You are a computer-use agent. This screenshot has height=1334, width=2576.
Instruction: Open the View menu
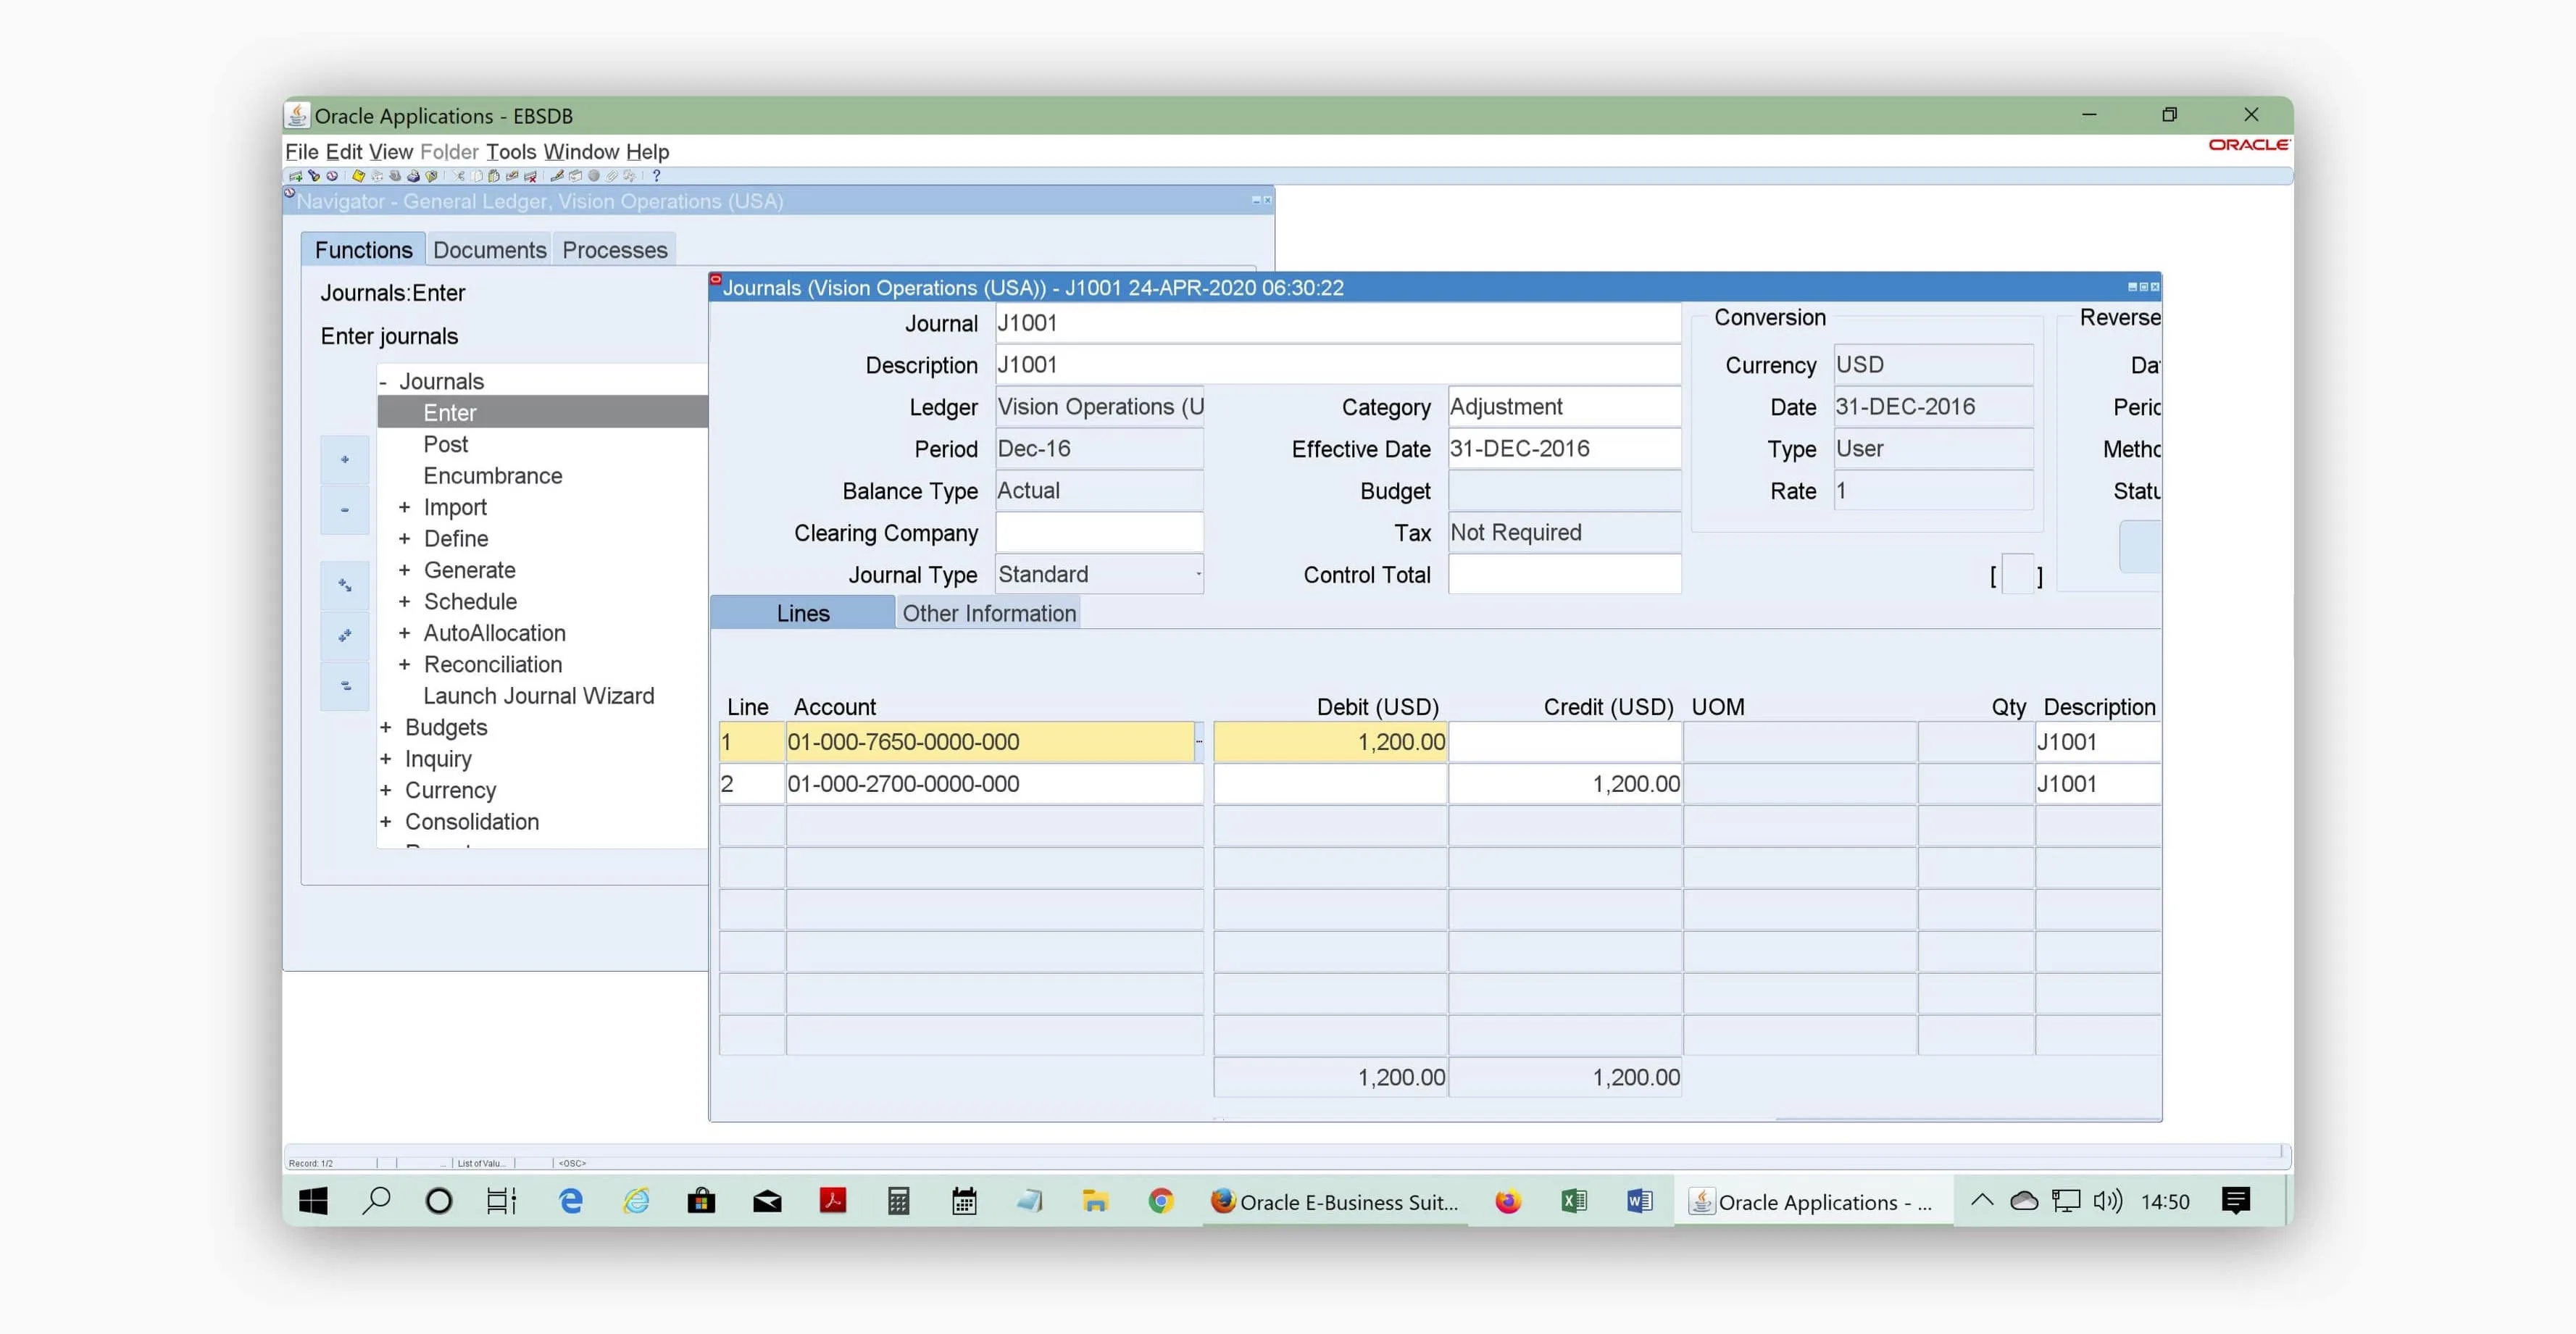[390, 152]
